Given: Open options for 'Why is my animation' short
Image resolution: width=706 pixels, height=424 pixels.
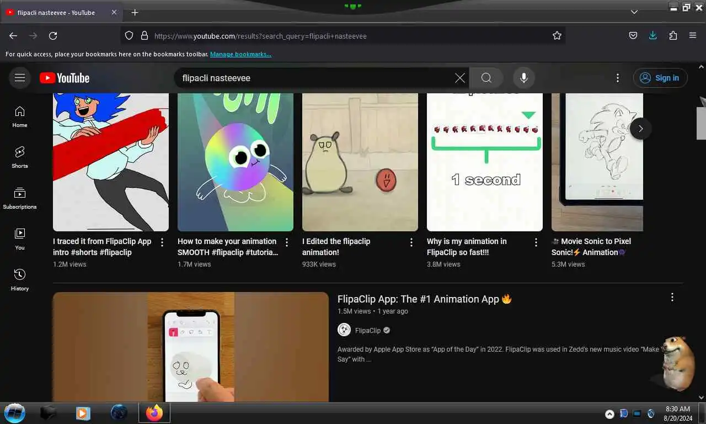Looking at the screenshot, I should [x=536, y=242].
